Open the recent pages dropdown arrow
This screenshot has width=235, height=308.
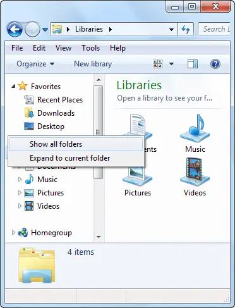coord(45,30)
